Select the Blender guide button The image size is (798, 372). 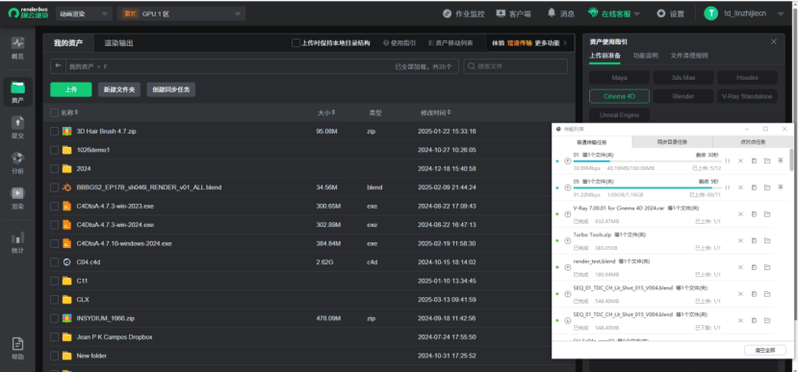click(683, 96)
